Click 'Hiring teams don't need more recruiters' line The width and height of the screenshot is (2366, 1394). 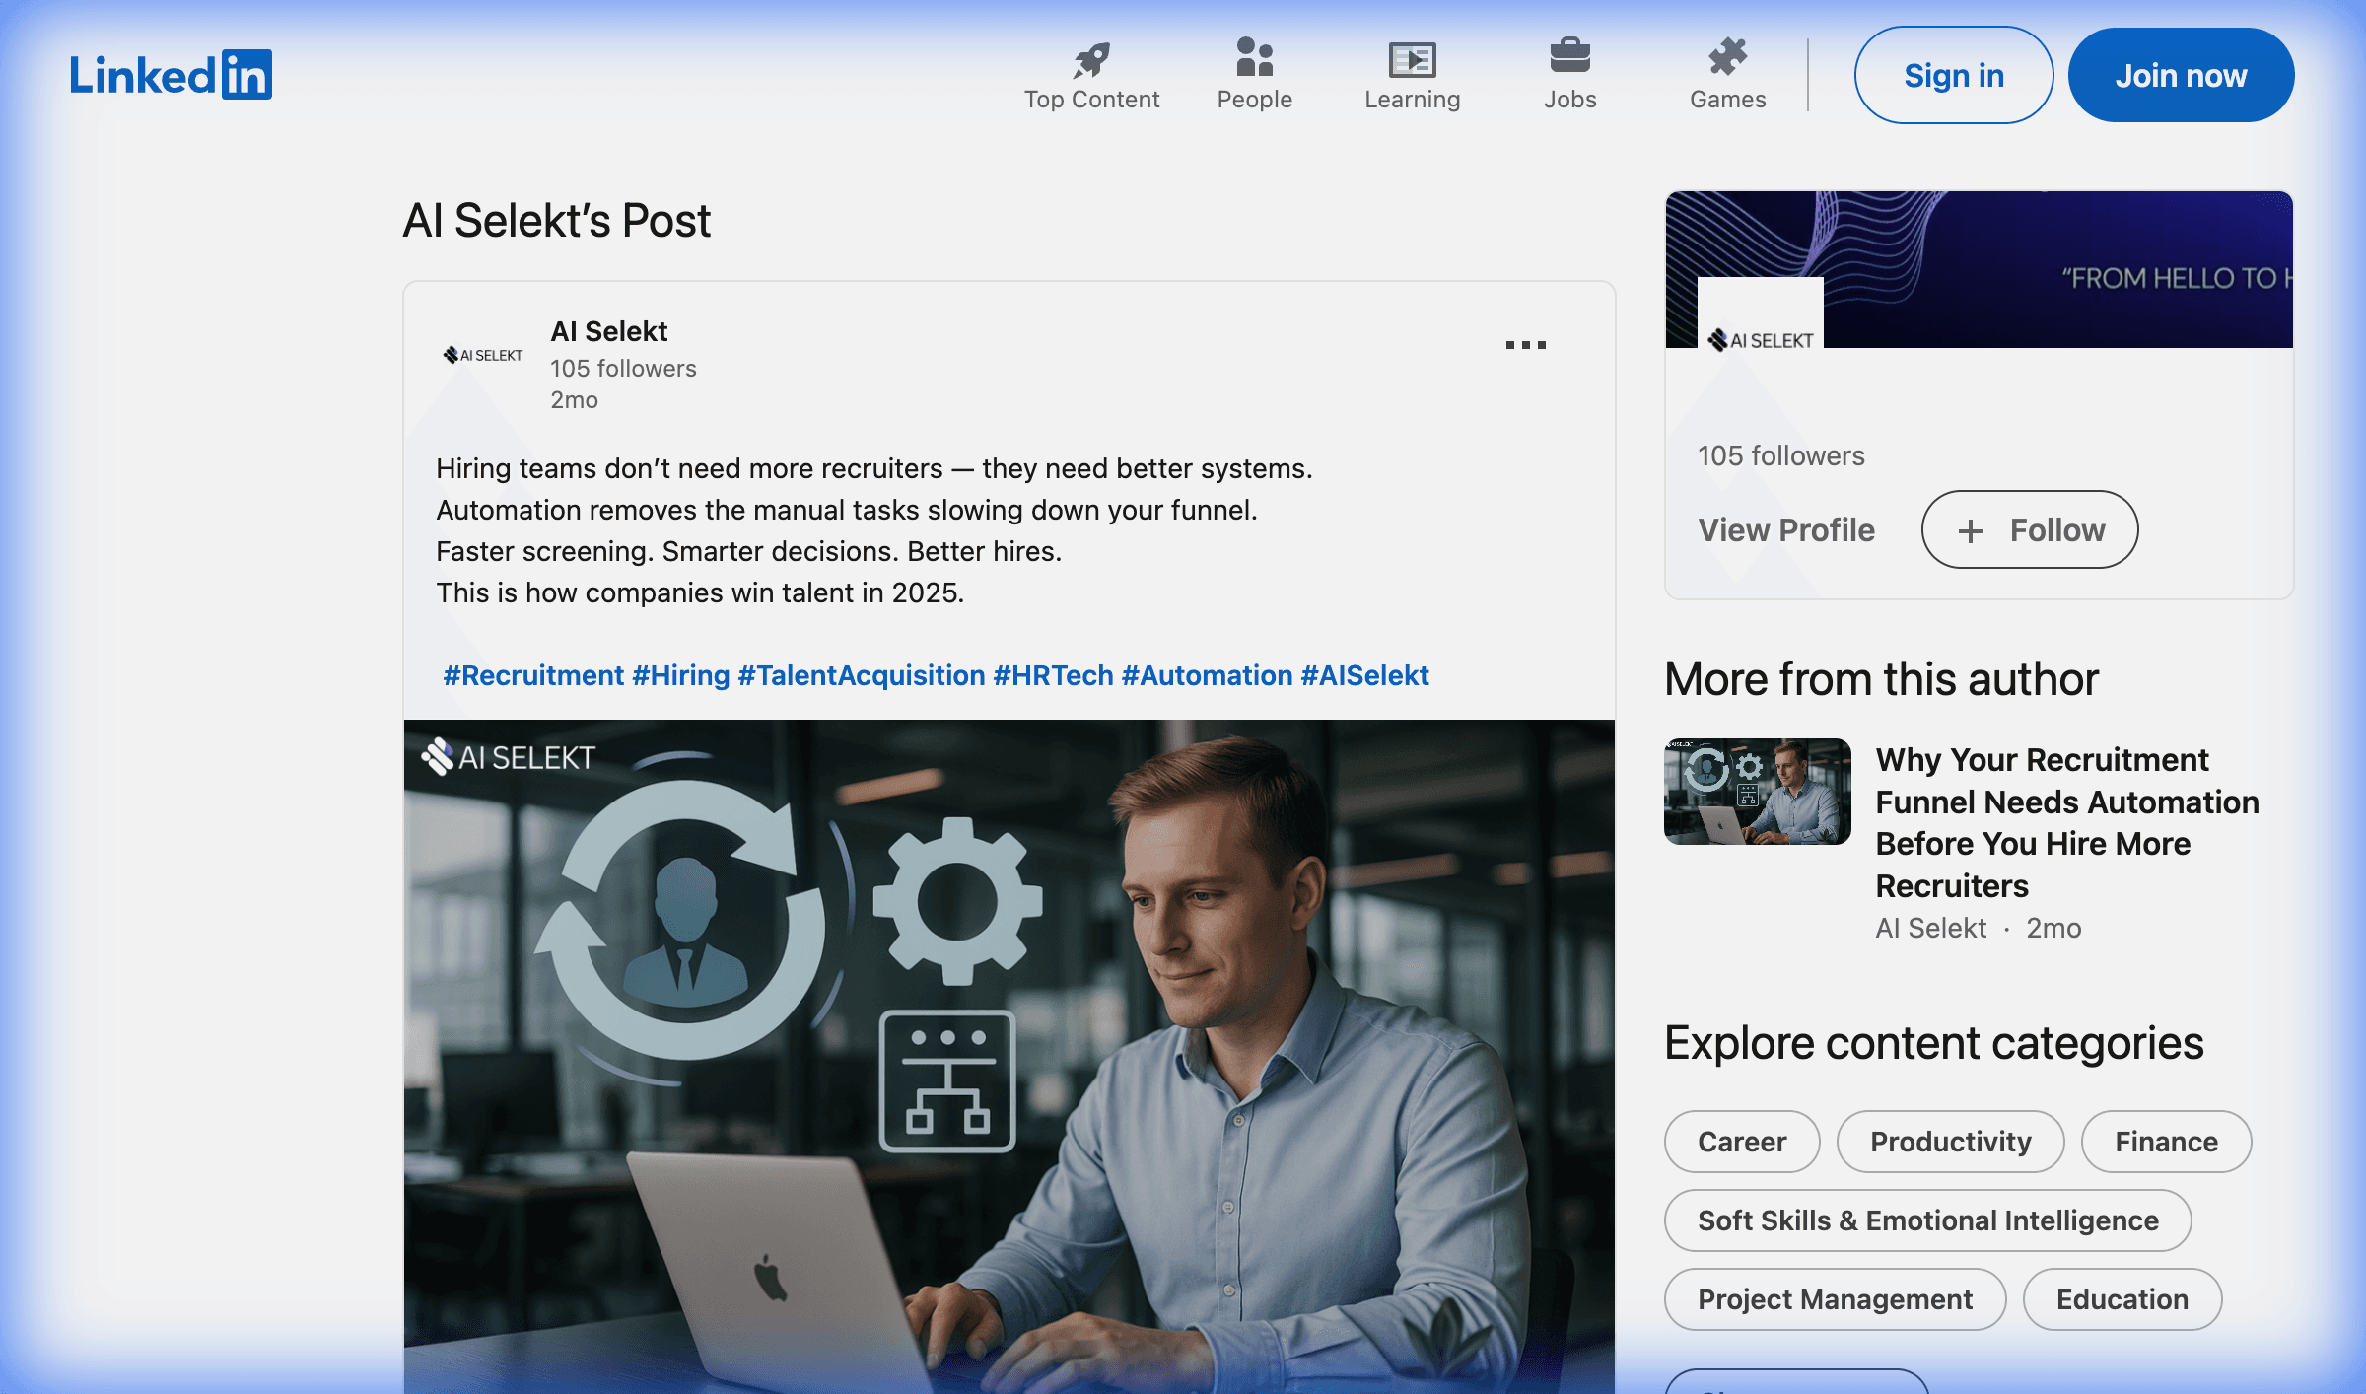click(874, 468)
